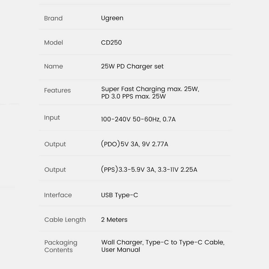Select the (PDO)5V 3A, 9V 2.77A text

tap(134, 144)
